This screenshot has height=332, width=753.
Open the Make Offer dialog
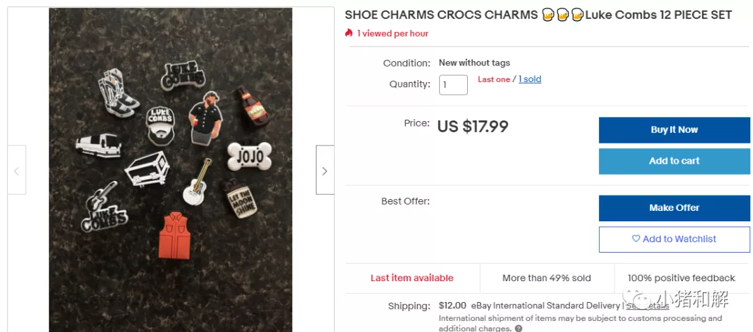point(674,207)
